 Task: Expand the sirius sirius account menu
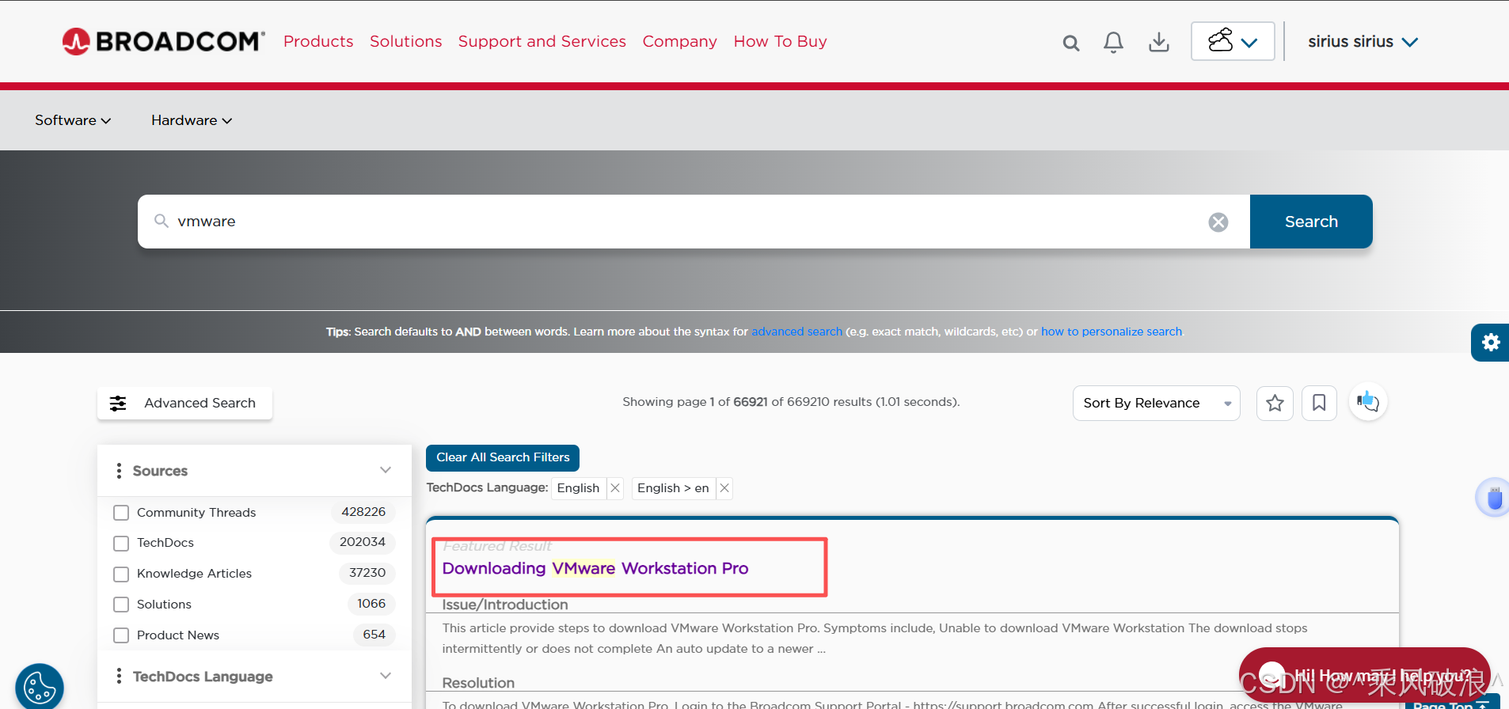1363,42
